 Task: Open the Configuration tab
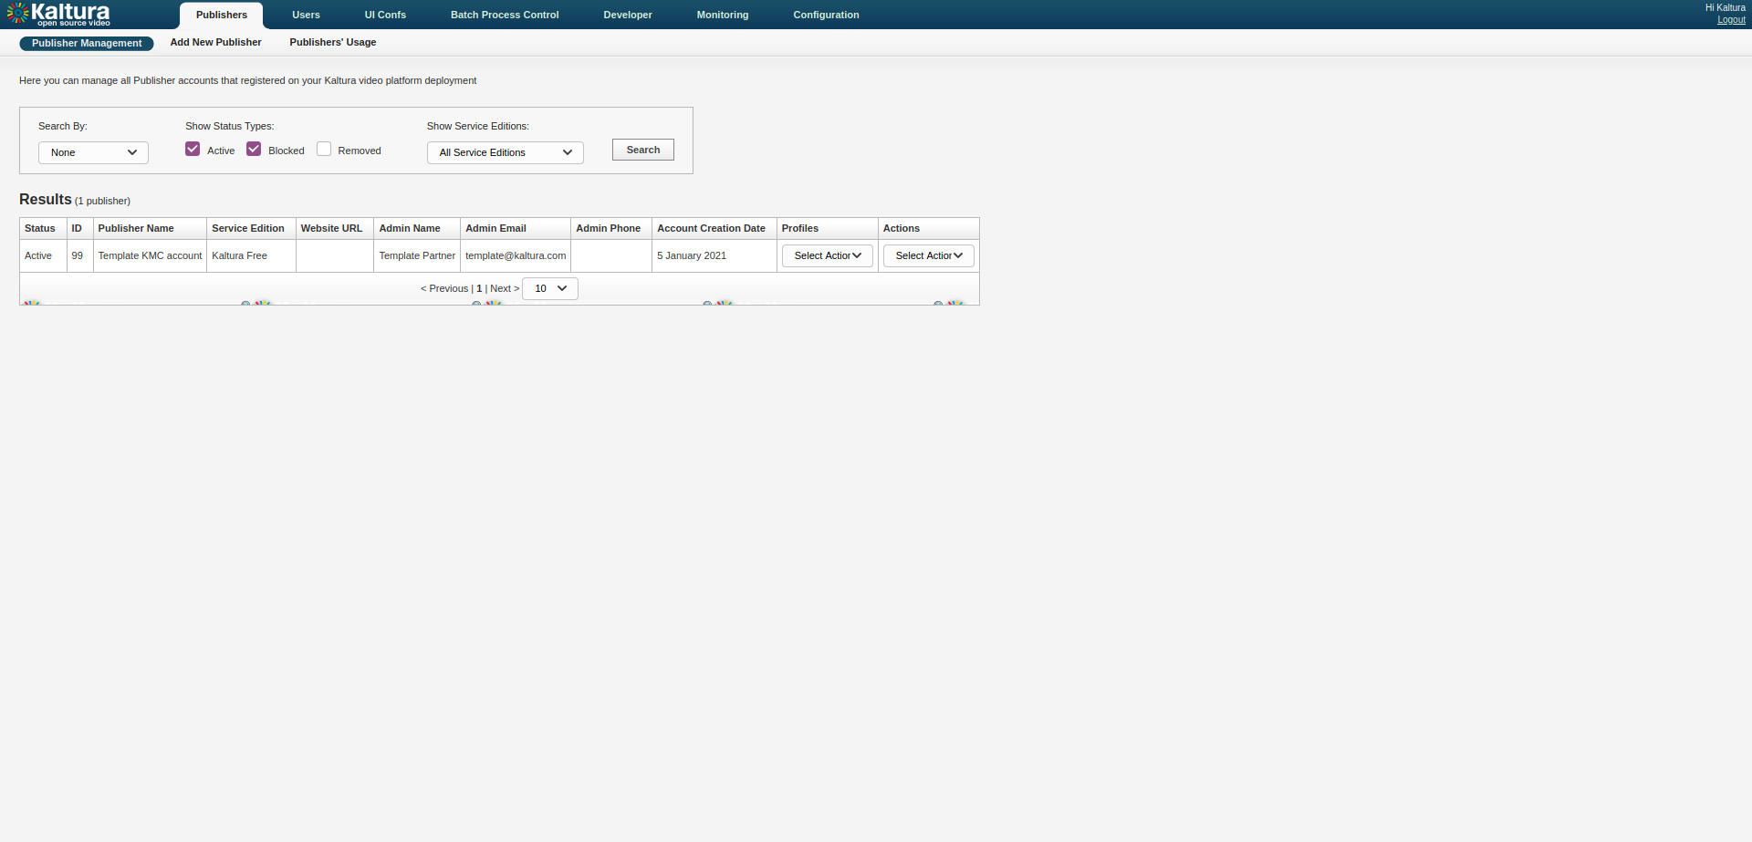tap(826, 15)
